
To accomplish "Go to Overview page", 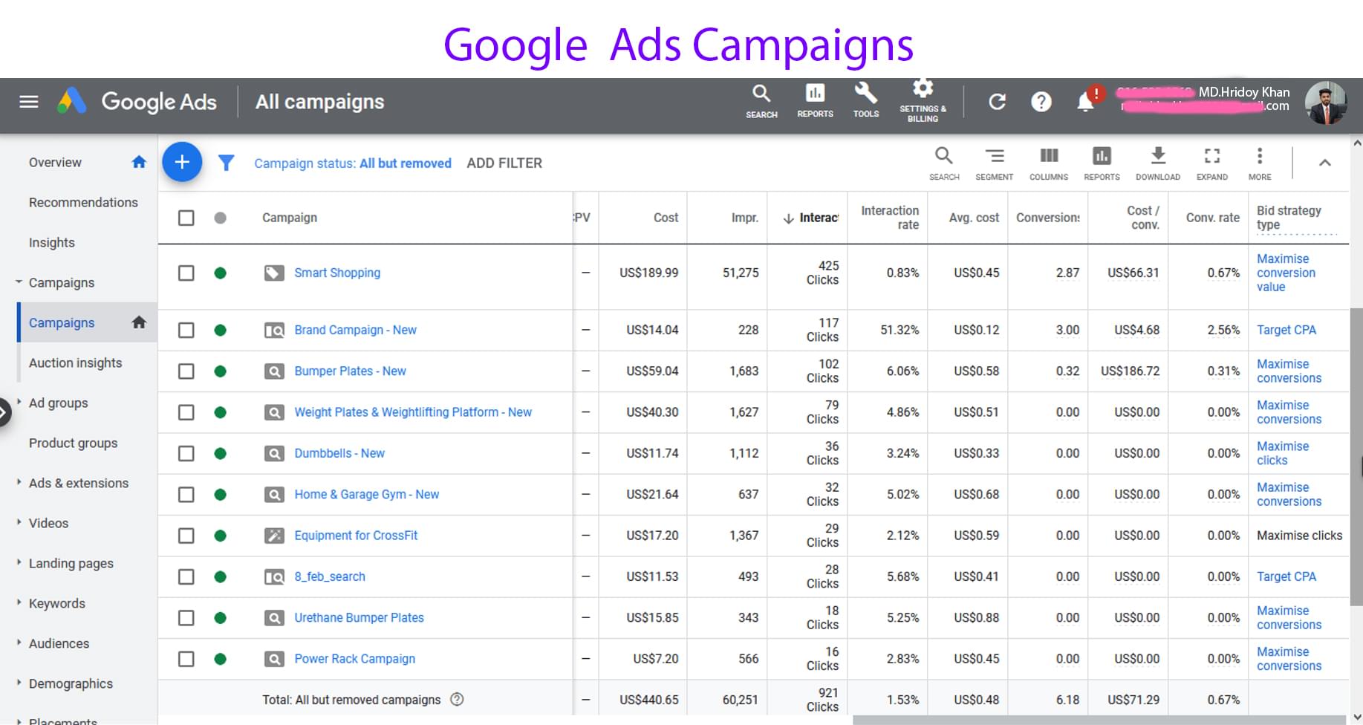I will pyautogui.click(x=55, y=162).
